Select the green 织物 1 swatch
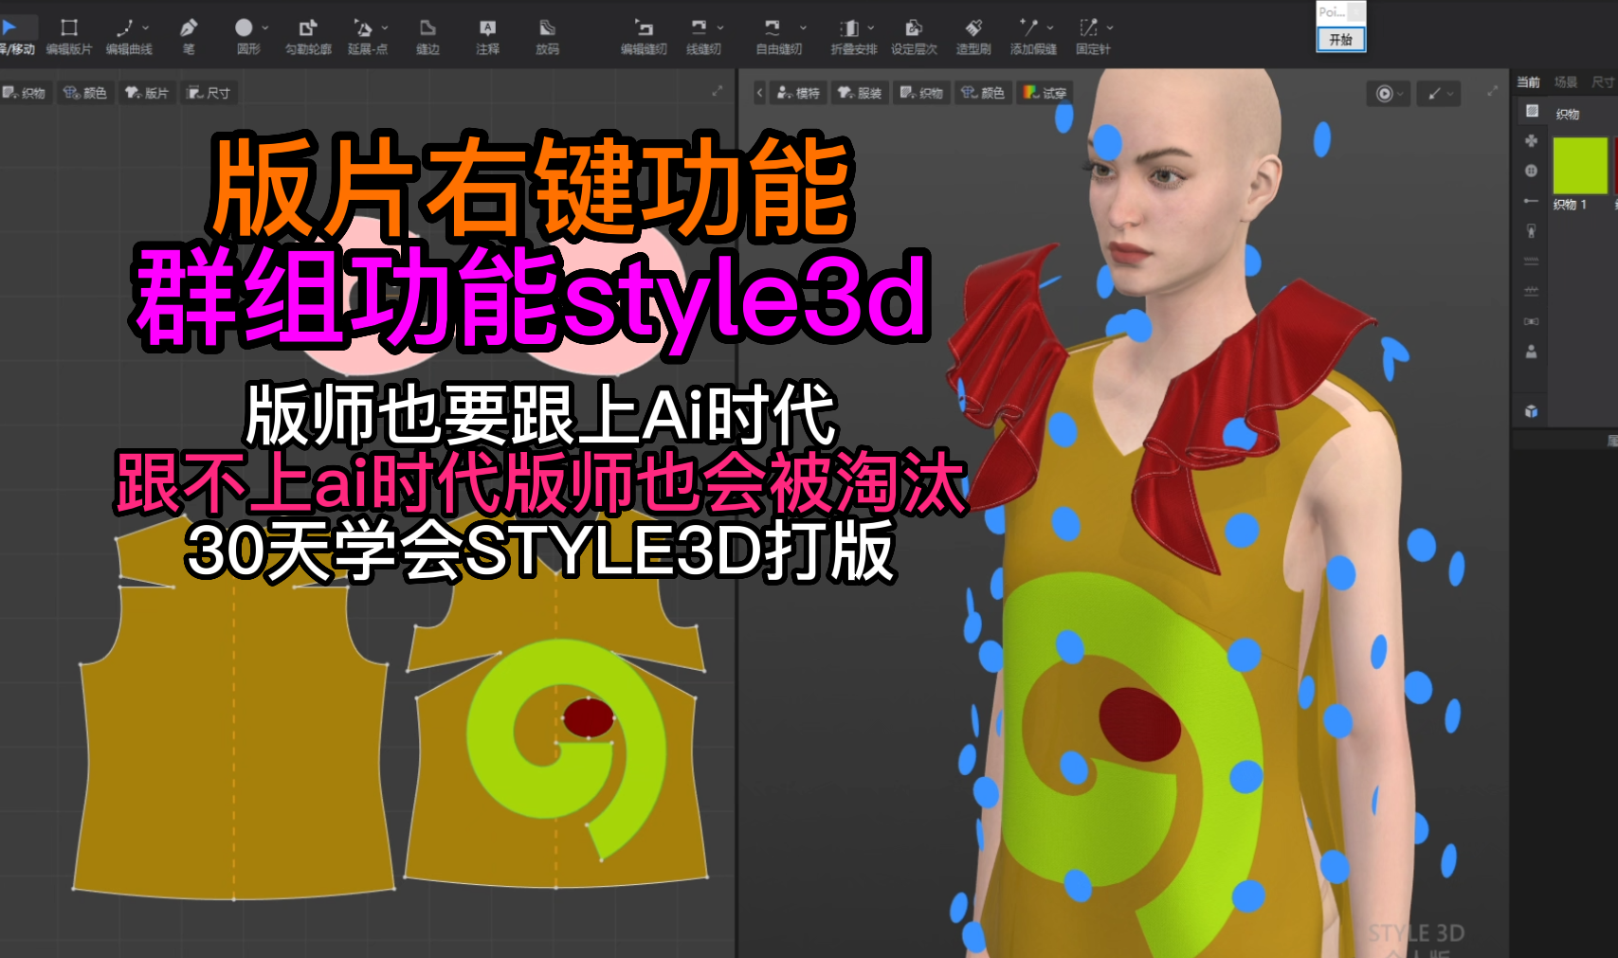Viewport: 1618px width, 958px height. click(x=1580, y=166)
